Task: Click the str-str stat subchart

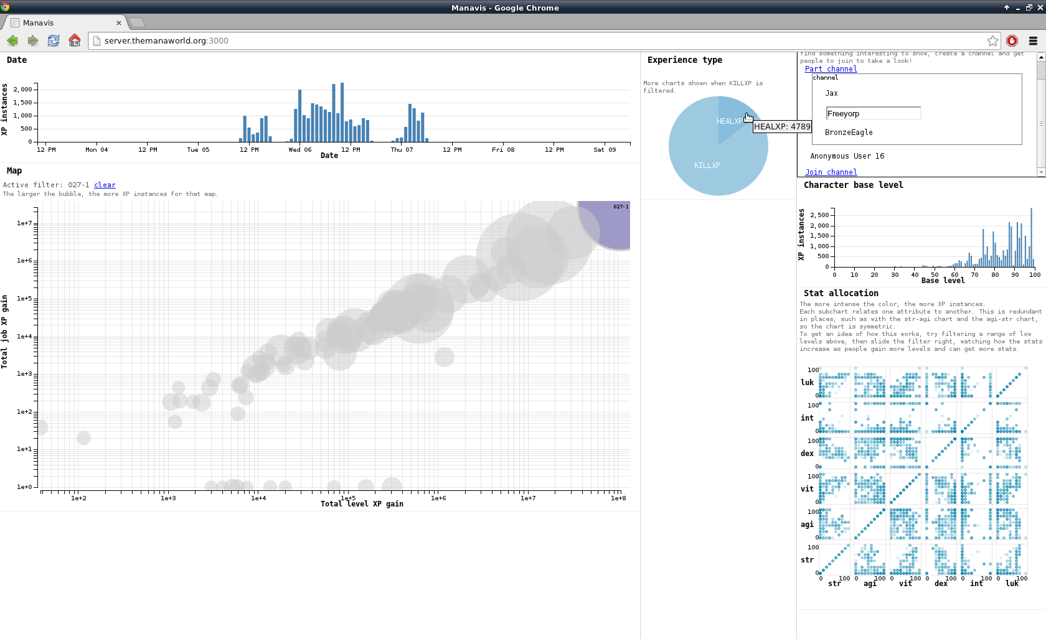Action: tap(834, 559)
